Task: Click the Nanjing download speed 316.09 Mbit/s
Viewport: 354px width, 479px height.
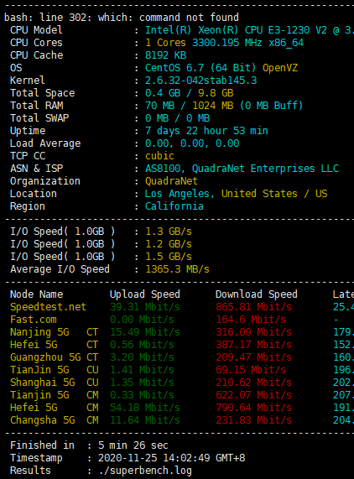Action: (253, 331)
